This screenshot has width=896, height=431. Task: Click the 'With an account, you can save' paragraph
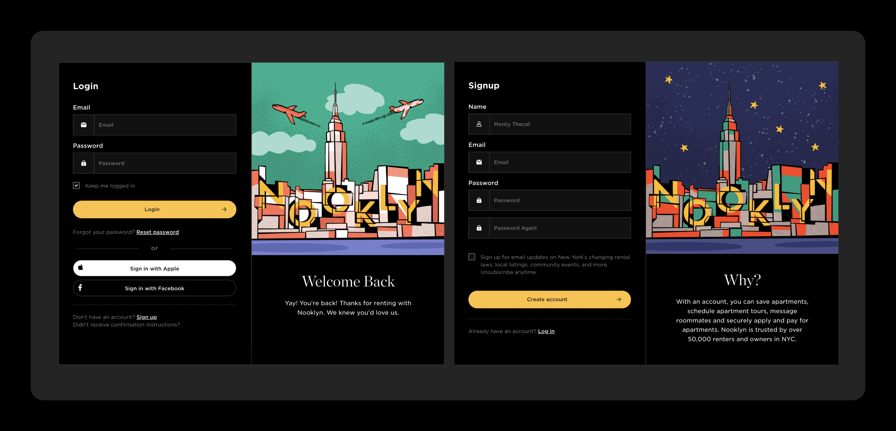[x=742, y=320]
